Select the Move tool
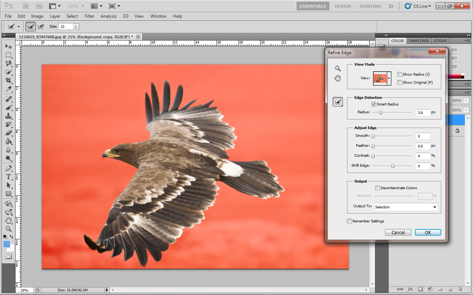This screenshot has width=473, height=295. coord(8,46)
